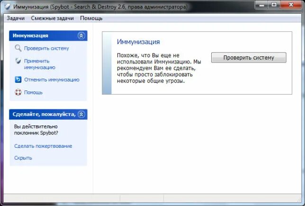
Task: Open the sidebar Помощь link
Action: point(33,92)
